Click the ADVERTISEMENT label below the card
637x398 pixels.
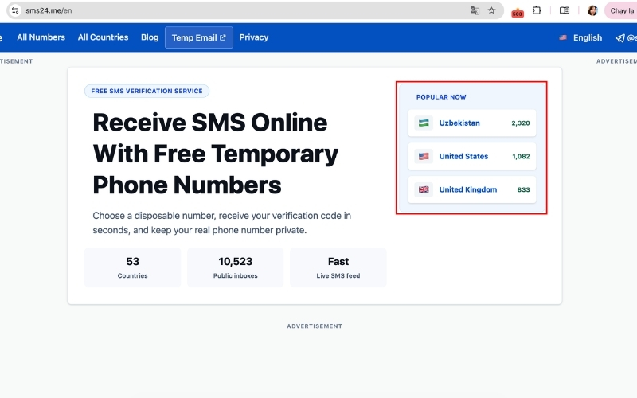(x=315, y=326)
